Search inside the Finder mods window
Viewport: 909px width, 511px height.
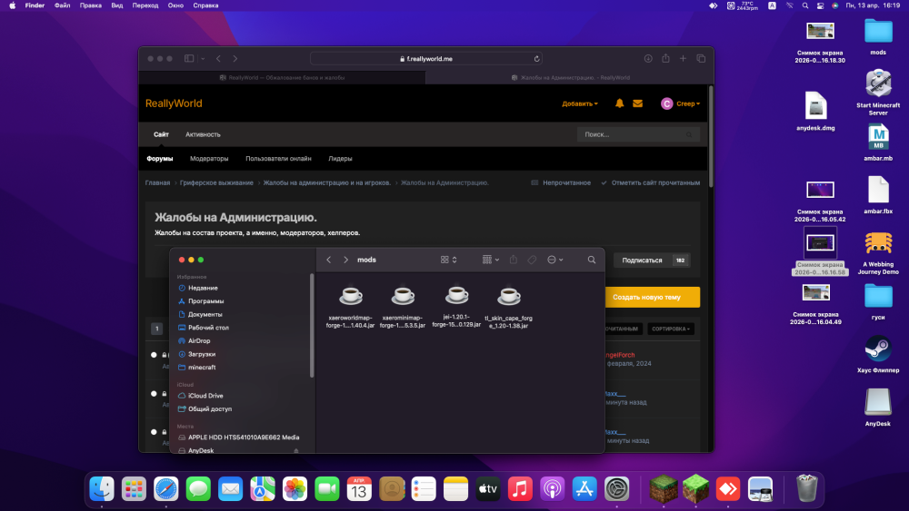coord(592,260)
